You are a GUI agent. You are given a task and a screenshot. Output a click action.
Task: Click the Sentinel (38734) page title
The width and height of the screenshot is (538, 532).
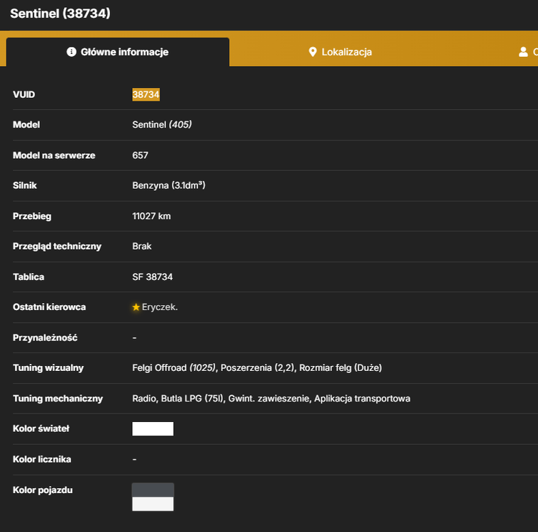pos(60,13)
